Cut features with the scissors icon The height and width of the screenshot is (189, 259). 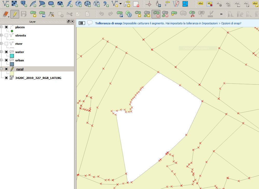tap(69, 14)
